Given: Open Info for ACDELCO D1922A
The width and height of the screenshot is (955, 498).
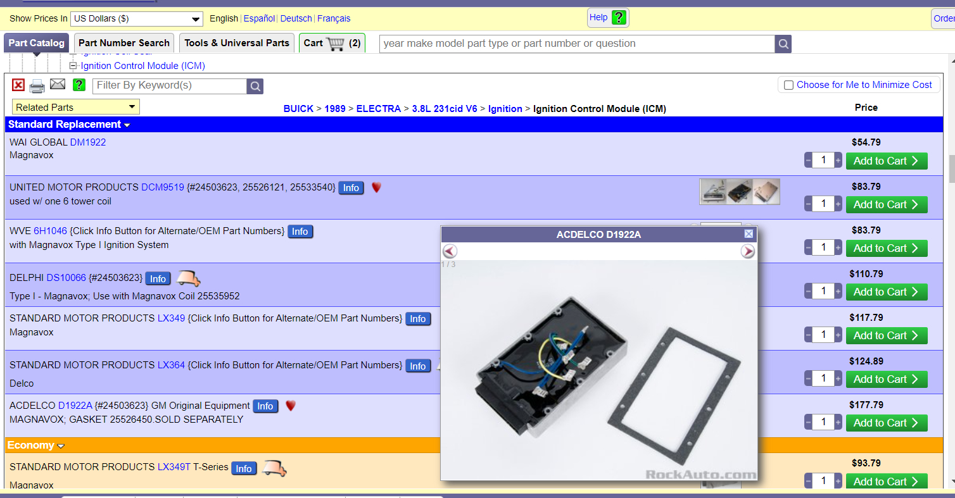Looking at the screenshot, I should [x=265, y=406].
